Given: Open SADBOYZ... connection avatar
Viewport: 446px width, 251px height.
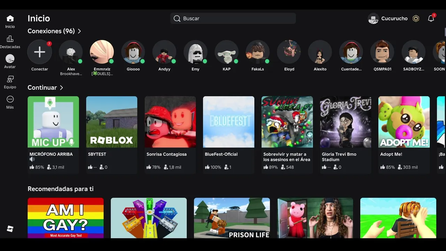Looking at the screenshot, I should pyautogui.click(x=414, y=52).
